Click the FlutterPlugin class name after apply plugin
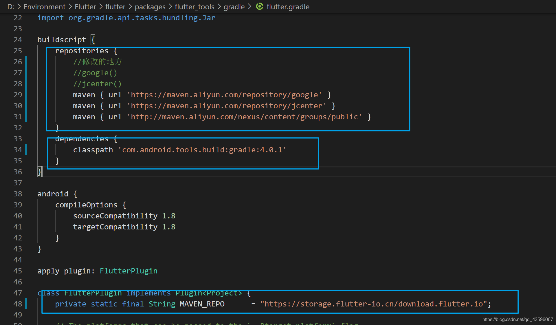Image resolution: width=556 pixels, height=325 pixels. [x=129, y=271]
